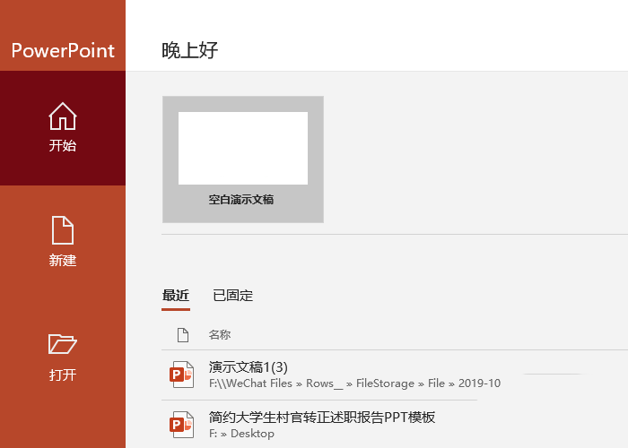628x448 pixels.
Task: Click the 名称 column header
Action: click(x=220, y=335)
